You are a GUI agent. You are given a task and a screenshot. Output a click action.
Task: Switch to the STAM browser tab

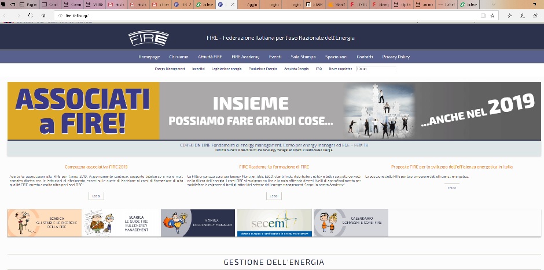[x=314, y=5]
